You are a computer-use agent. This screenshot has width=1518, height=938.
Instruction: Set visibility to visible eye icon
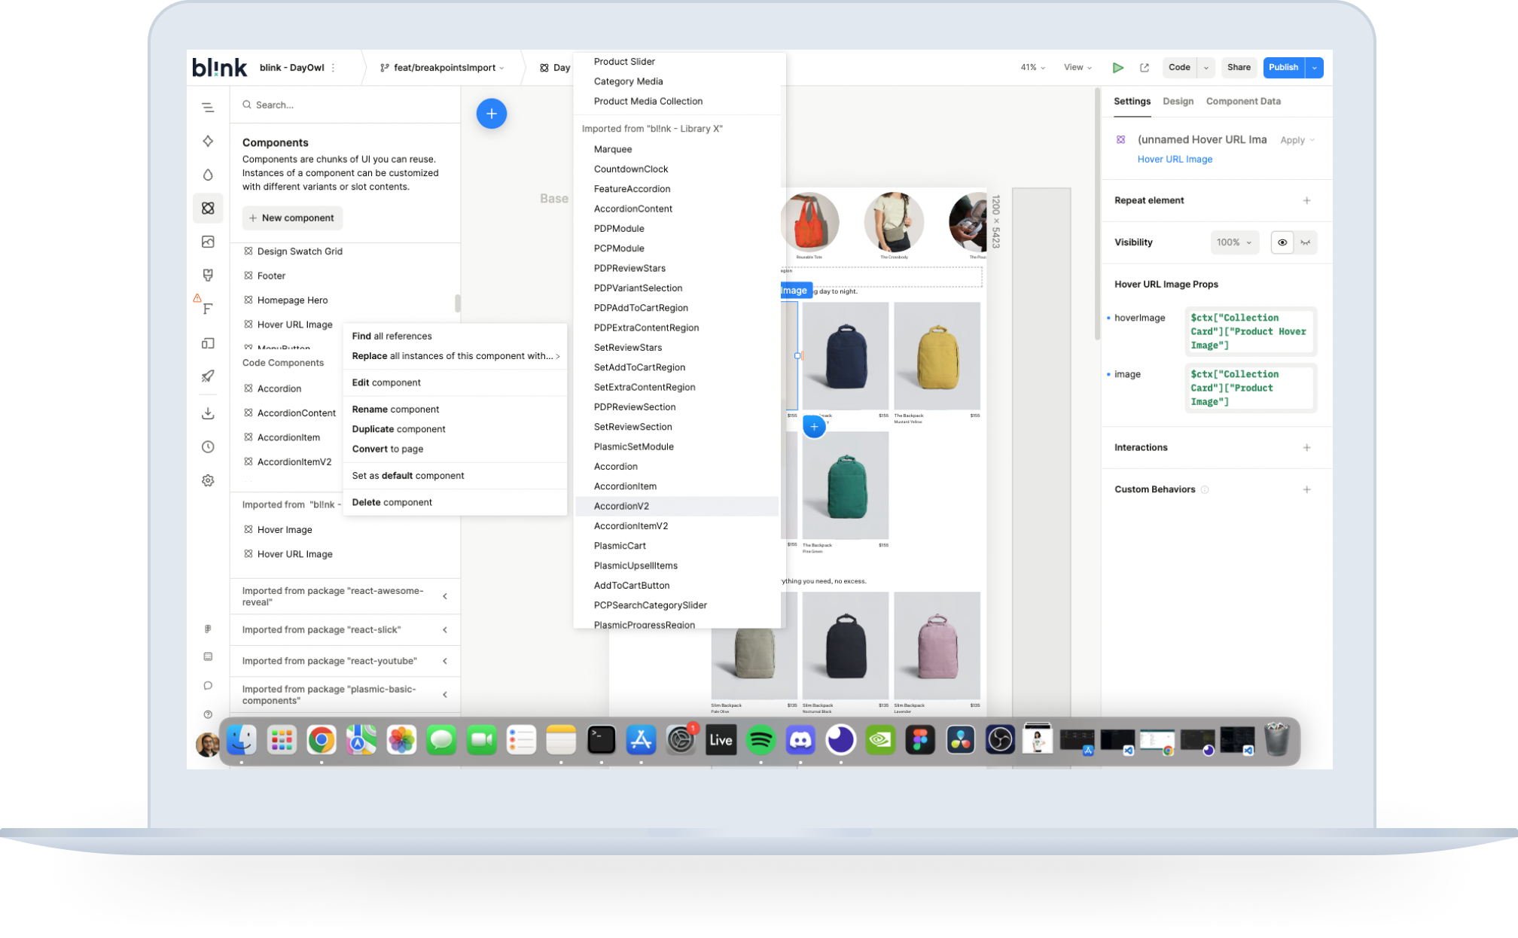pyautogui.click(x=1282, y=242)
